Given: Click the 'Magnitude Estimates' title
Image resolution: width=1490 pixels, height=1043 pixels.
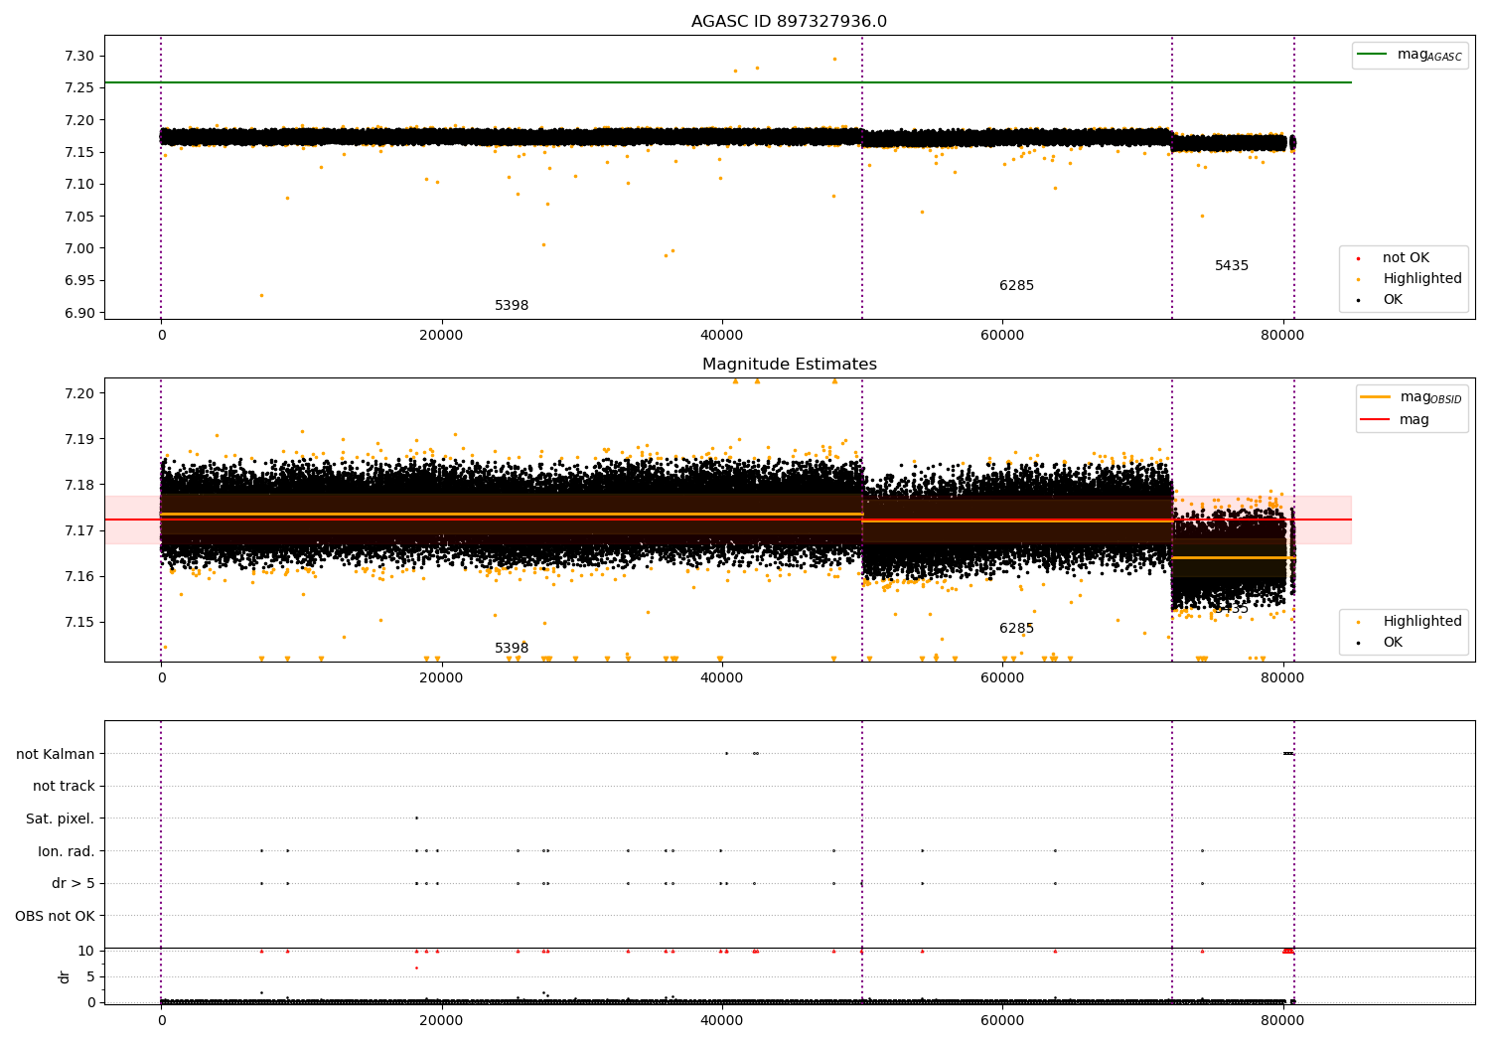Looking at the screenshot, I should coord(789,365).
